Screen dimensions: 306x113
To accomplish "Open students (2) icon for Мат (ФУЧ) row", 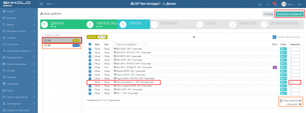I will pyautogui.click(x=283, y=68).
